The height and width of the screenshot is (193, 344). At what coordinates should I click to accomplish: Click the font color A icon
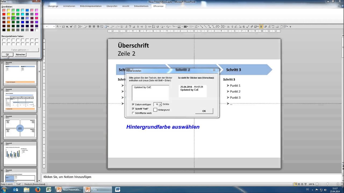[57, 27]
